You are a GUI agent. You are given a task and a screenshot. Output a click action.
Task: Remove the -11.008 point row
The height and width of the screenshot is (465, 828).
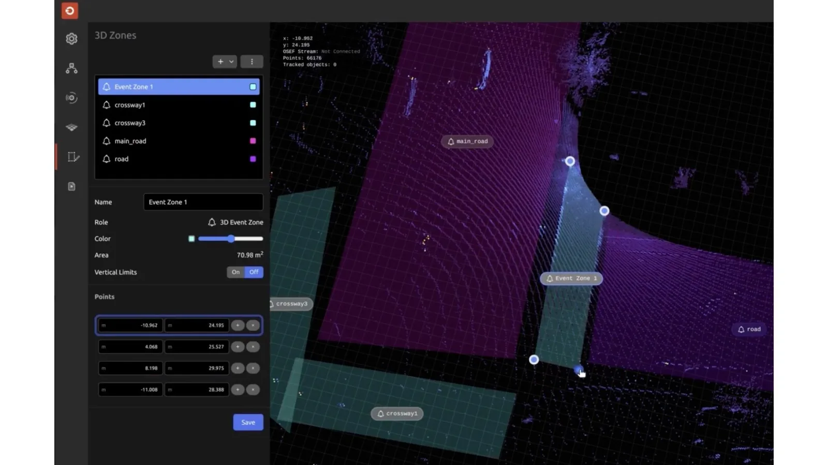tap(253, 390)
